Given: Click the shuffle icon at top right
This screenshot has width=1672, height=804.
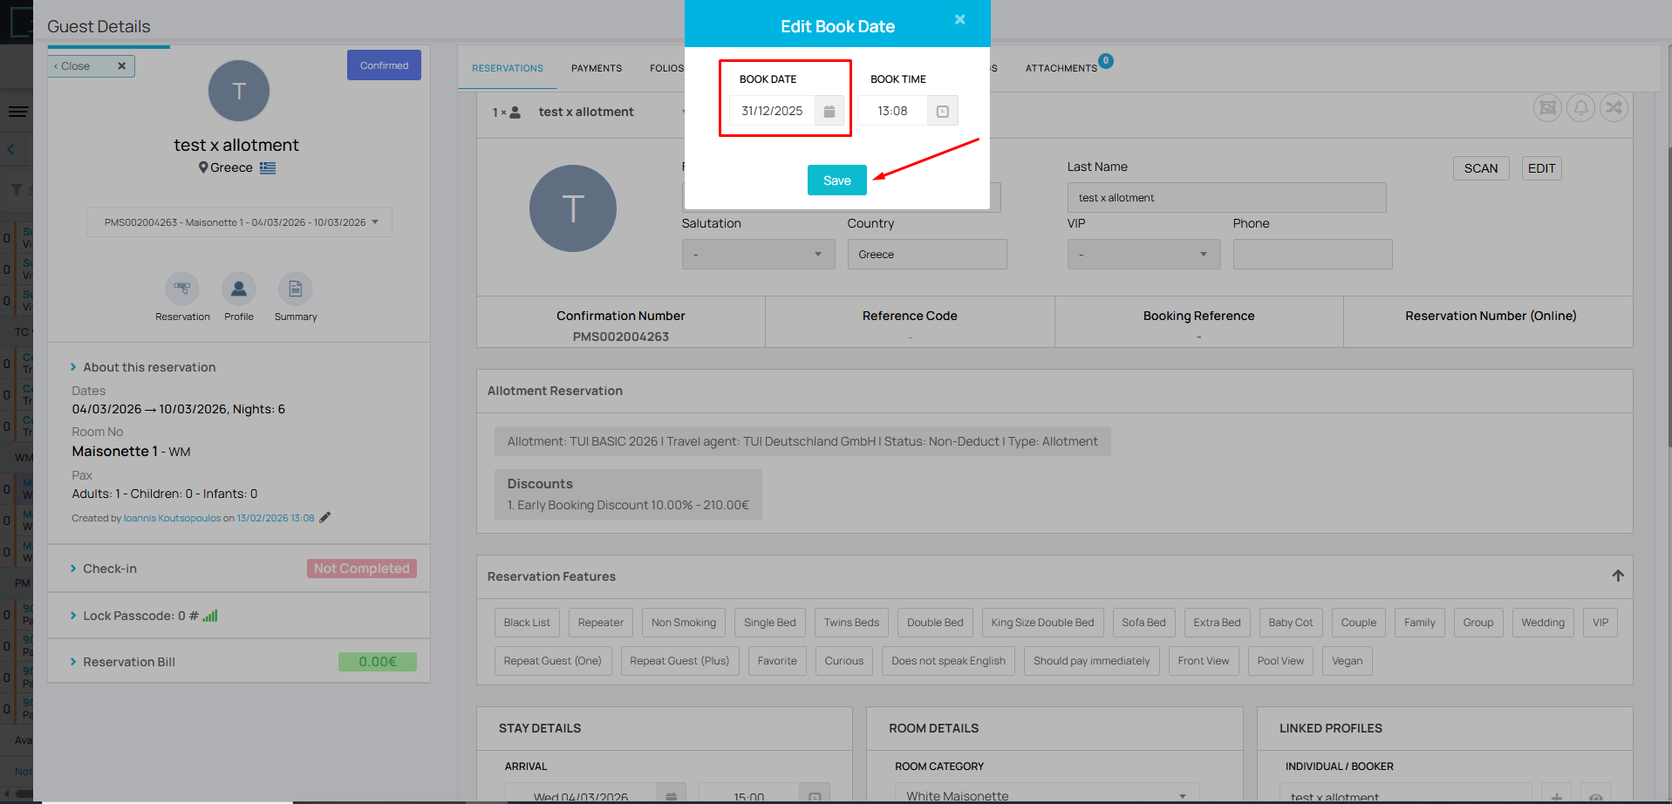Looking at the screenshot, I should coord(1614,107).
